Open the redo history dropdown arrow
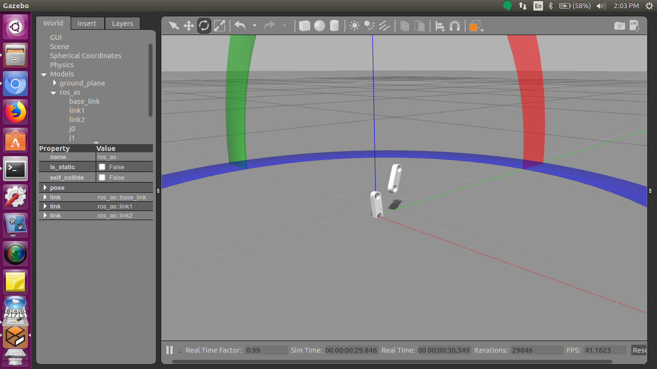 tap(284, 25)
